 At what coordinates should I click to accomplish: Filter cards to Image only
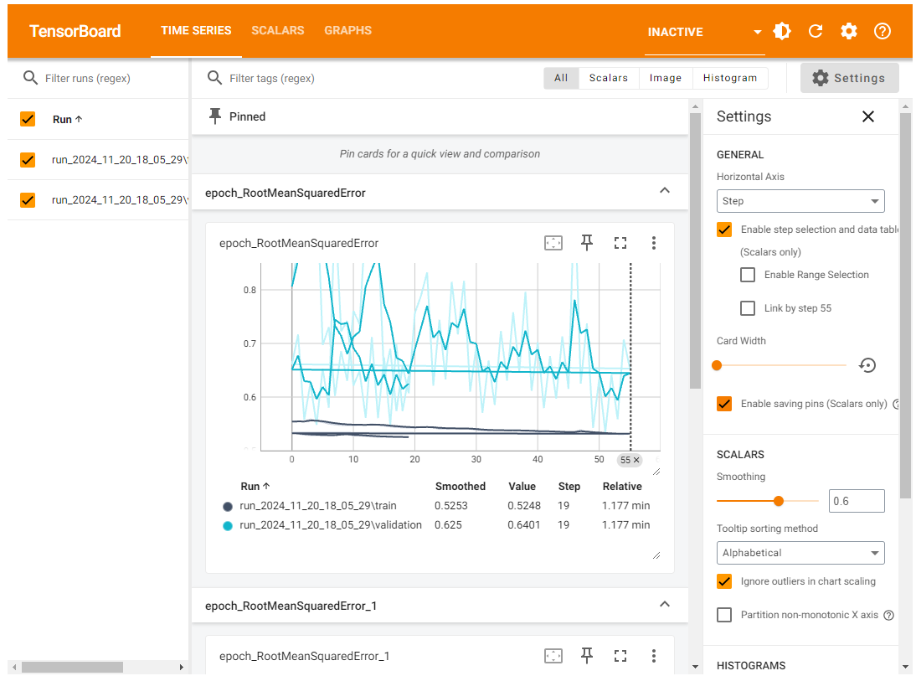[666, 78]
